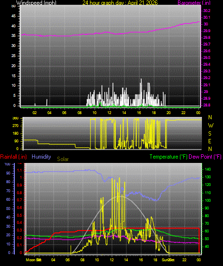Click the Solar legend label

pyautogui.click(x=63, y=159)
